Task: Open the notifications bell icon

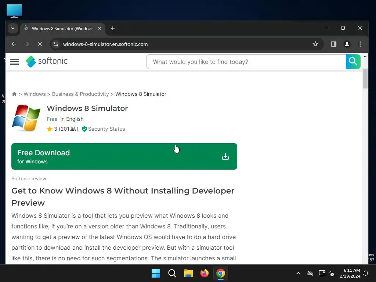Action: tap(366, 273)
